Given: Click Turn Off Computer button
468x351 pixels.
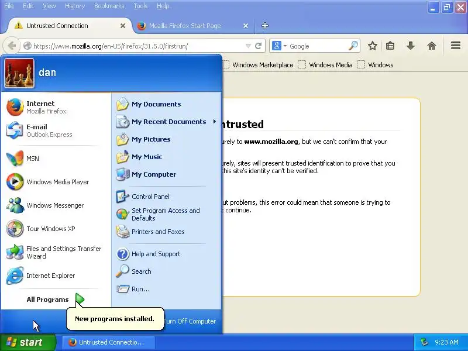Looking at the screenshot, I should coord(189,321).
